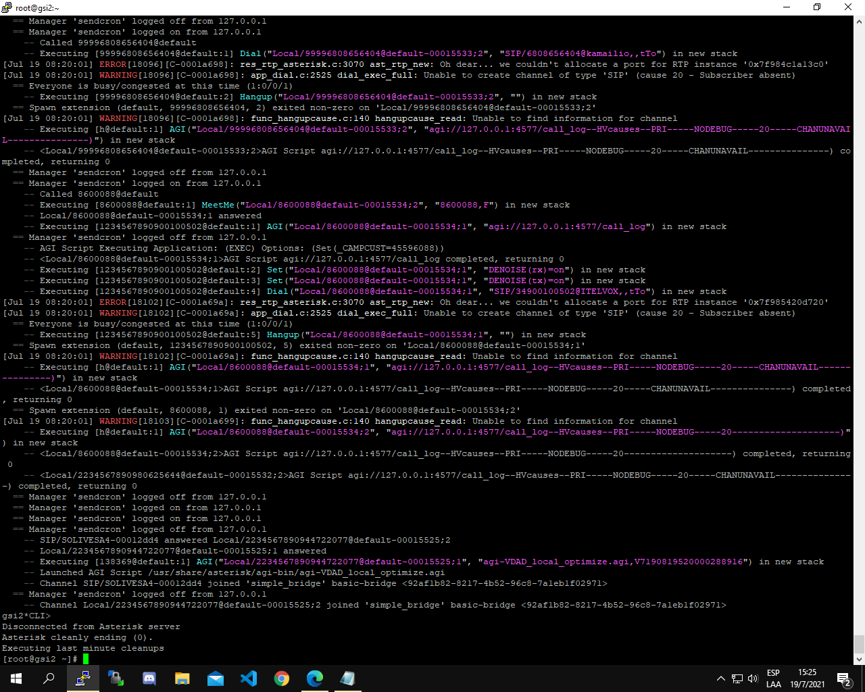The width and height of the screenshot is (865, 692).
Task: Open the PuTTY system menu icon in title bar
Action: point(7,7)
